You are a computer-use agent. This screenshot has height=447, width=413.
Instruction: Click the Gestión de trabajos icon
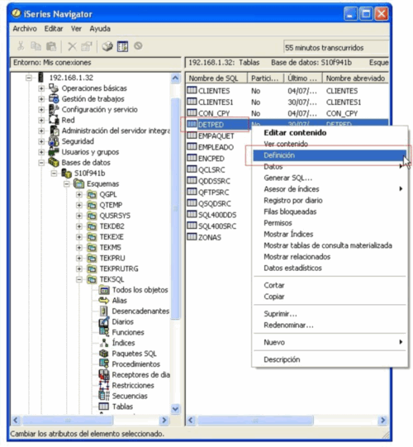[54, 98]
